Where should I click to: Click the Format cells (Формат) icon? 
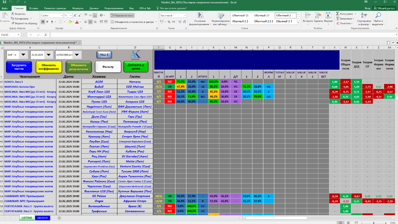tap(328, 15)
